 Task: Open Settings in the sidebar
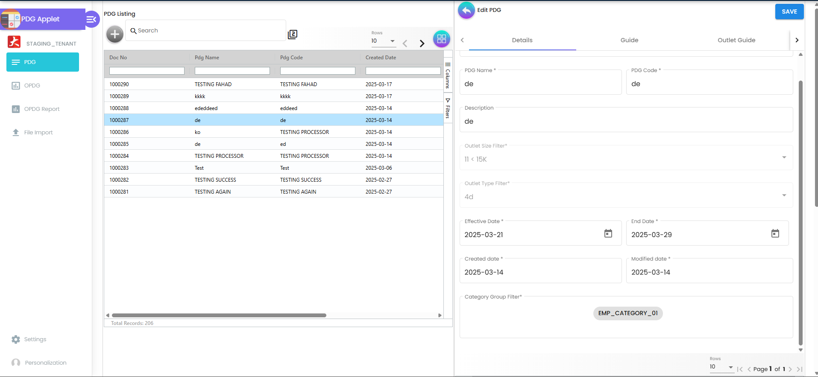[35, 339]
